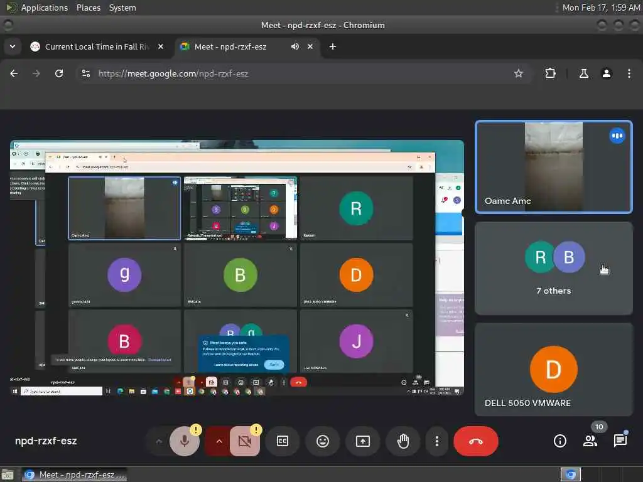The height and width of the screenshot is (482, 643).
Task: Go back with browser back arrow
Action: point(14,73)
